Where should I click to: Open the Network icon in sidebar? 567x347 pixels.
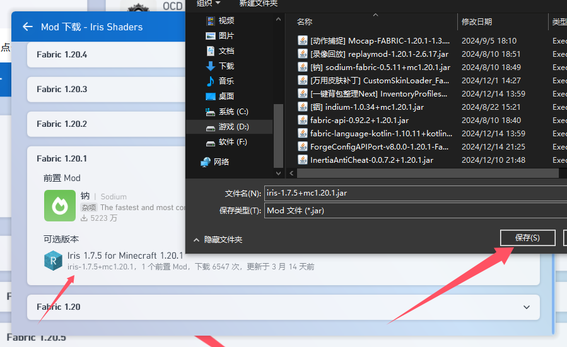[206, 162]
